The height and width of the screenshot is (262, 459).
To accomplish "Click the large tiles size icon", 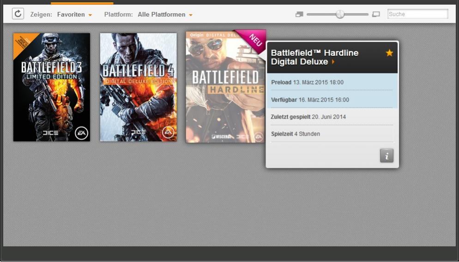I will coord(376,14).
